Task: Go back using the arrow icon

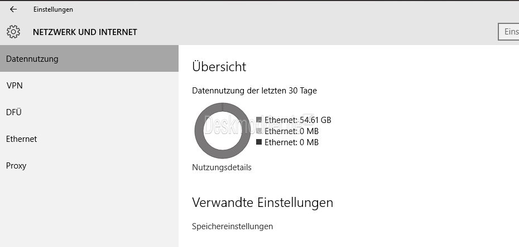Action: click(x=13, y=9)
